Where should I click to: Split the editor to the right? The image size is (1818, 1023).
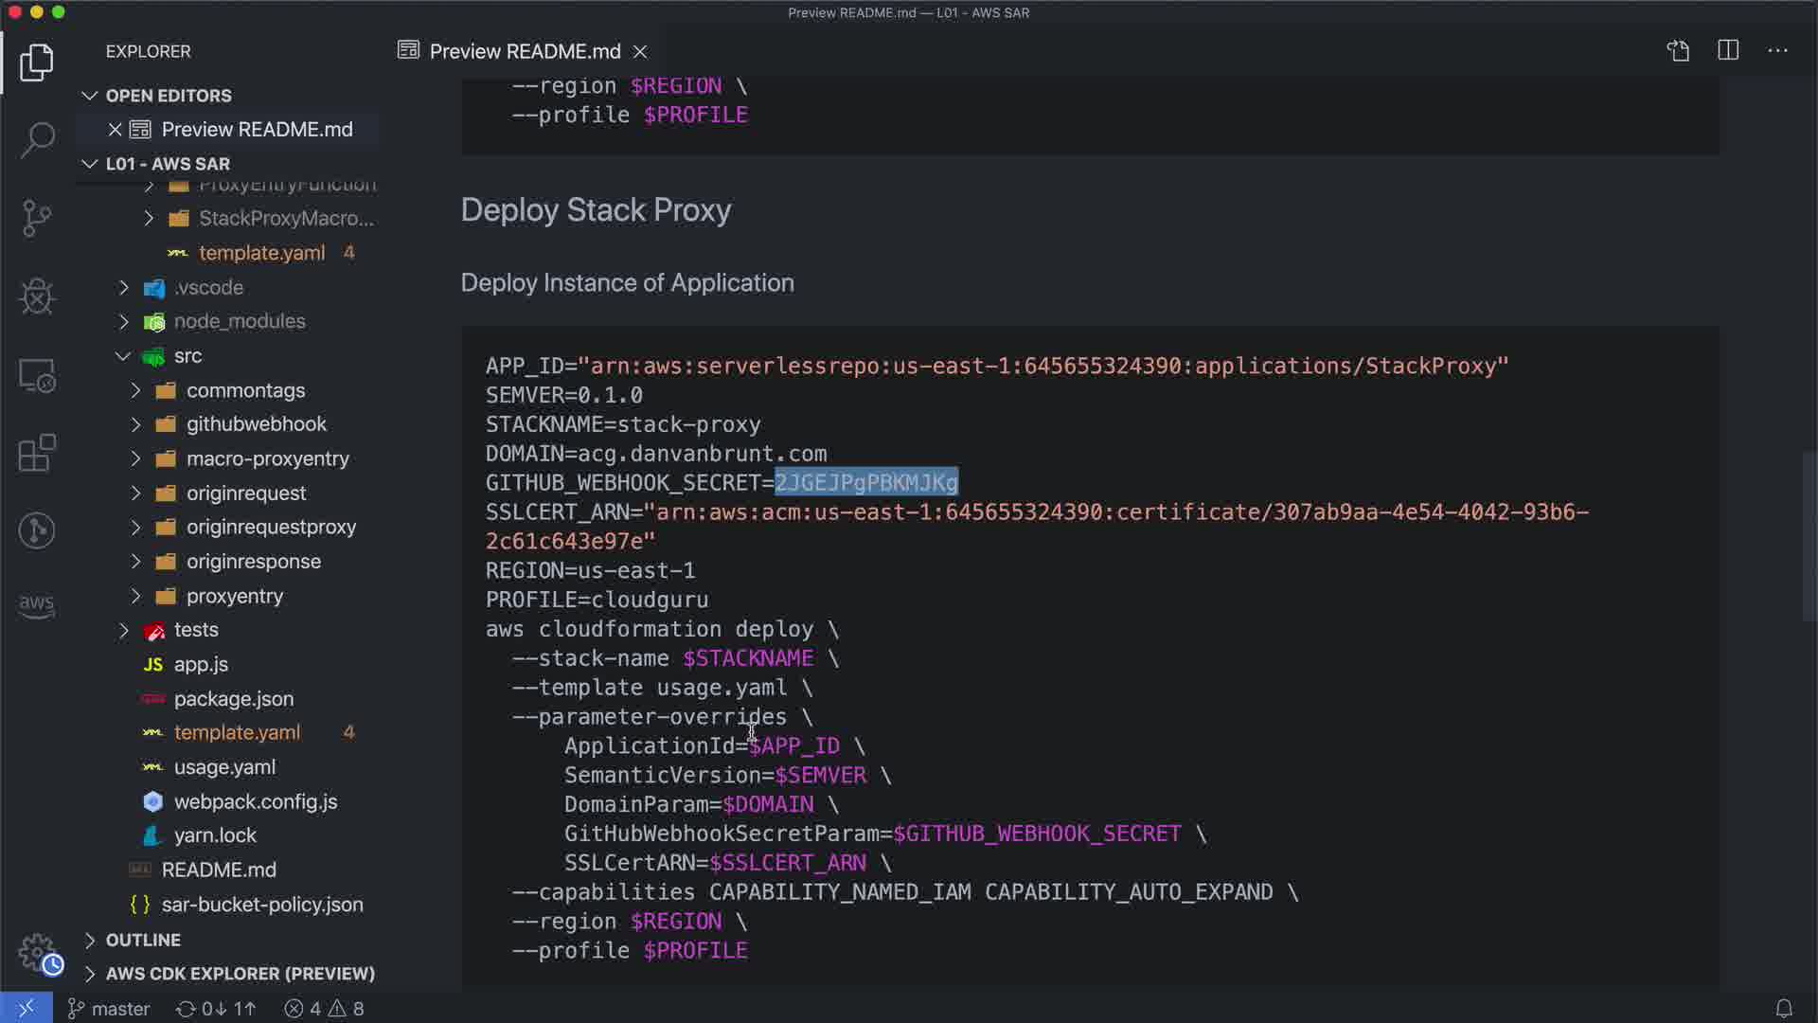click(x=1728, y=51)
